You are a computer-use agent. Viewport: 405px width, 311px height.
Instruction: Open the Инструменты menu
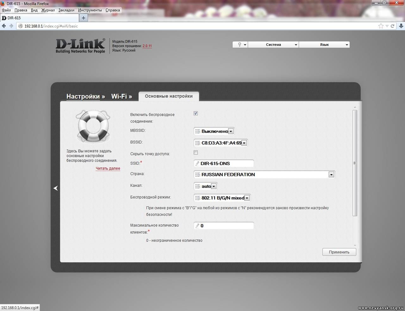click(90, 10)
